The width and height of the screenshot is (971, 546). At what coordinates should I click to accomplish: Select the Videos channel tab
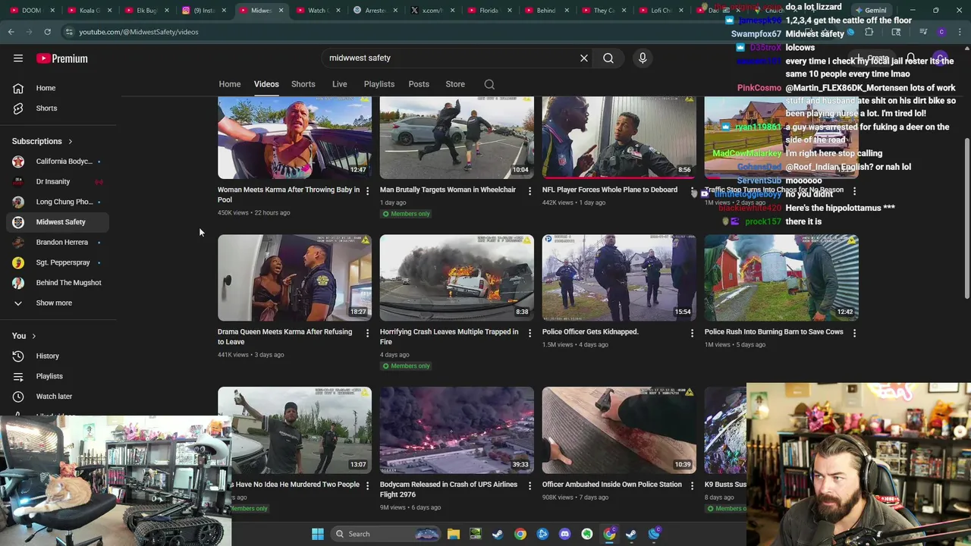(x=266, y=84)
